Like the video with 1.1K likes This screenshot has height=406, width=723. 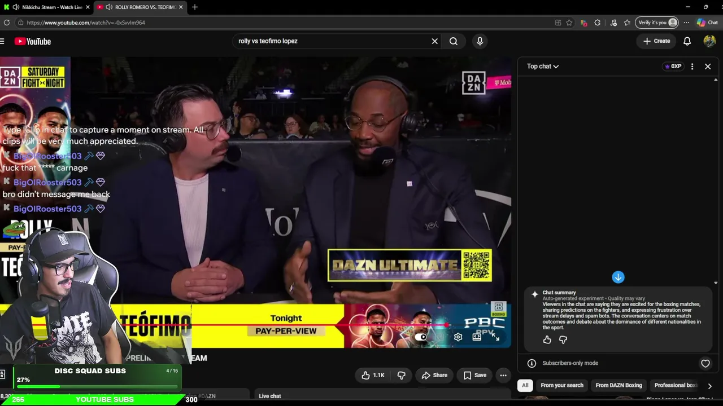(372, 376)
